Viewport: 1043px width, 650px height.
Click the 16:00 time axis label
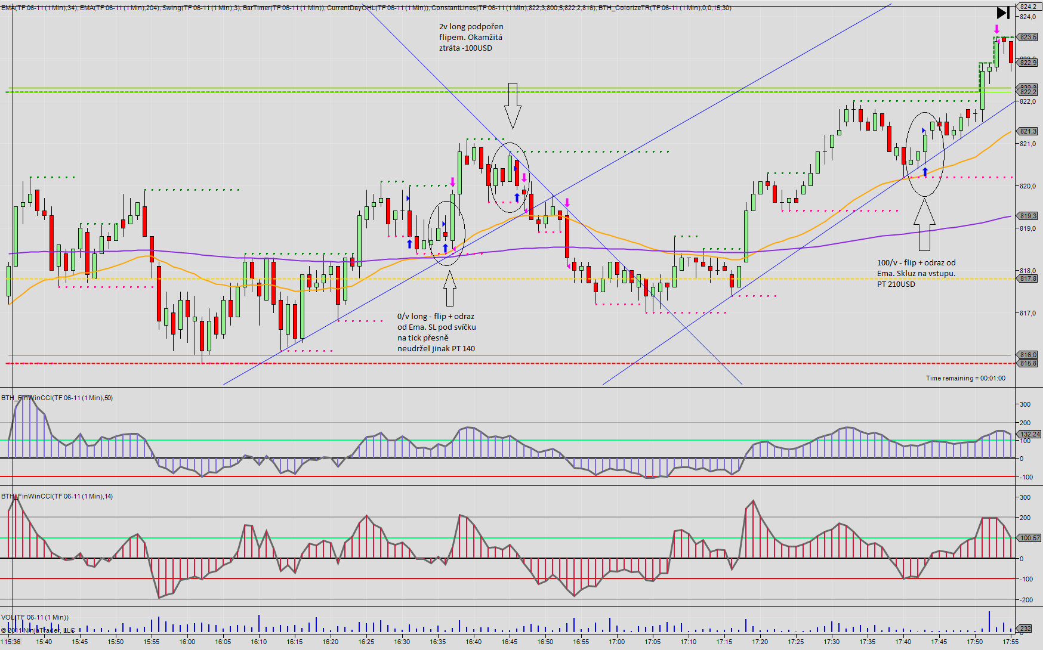[x=187, y=642]
